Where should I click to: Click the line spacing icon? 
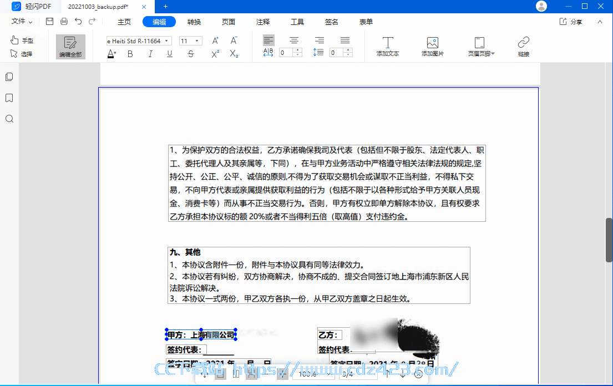click(x=318, y=52)
